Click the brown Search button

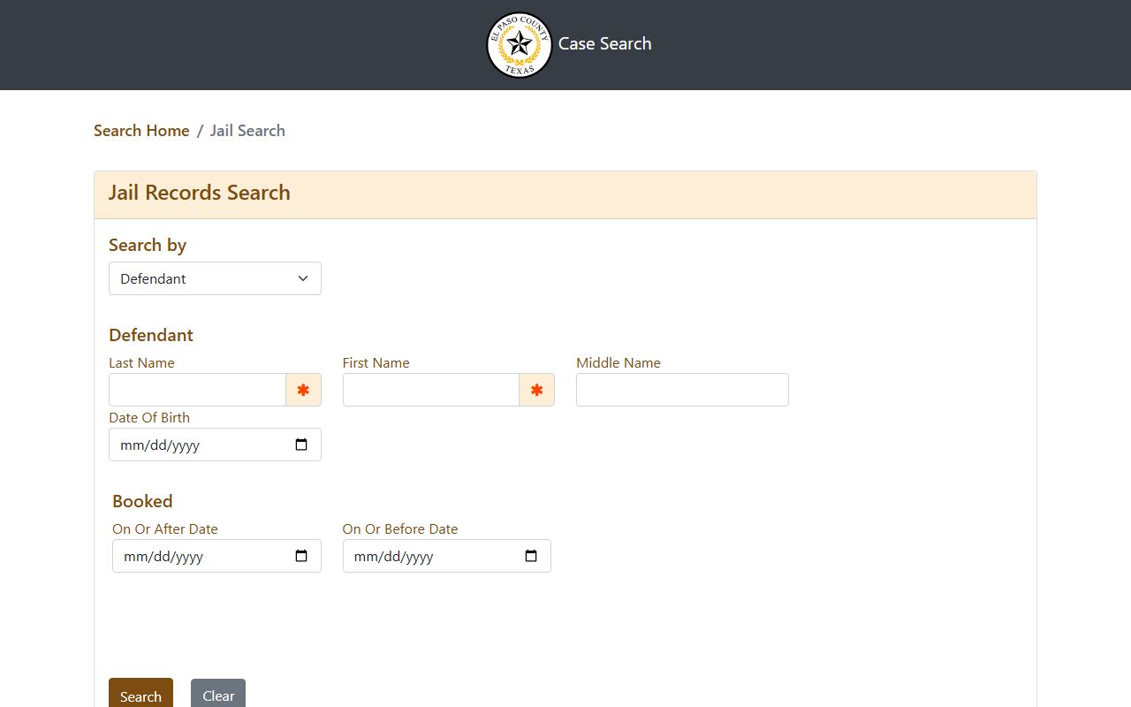[140, 693]
